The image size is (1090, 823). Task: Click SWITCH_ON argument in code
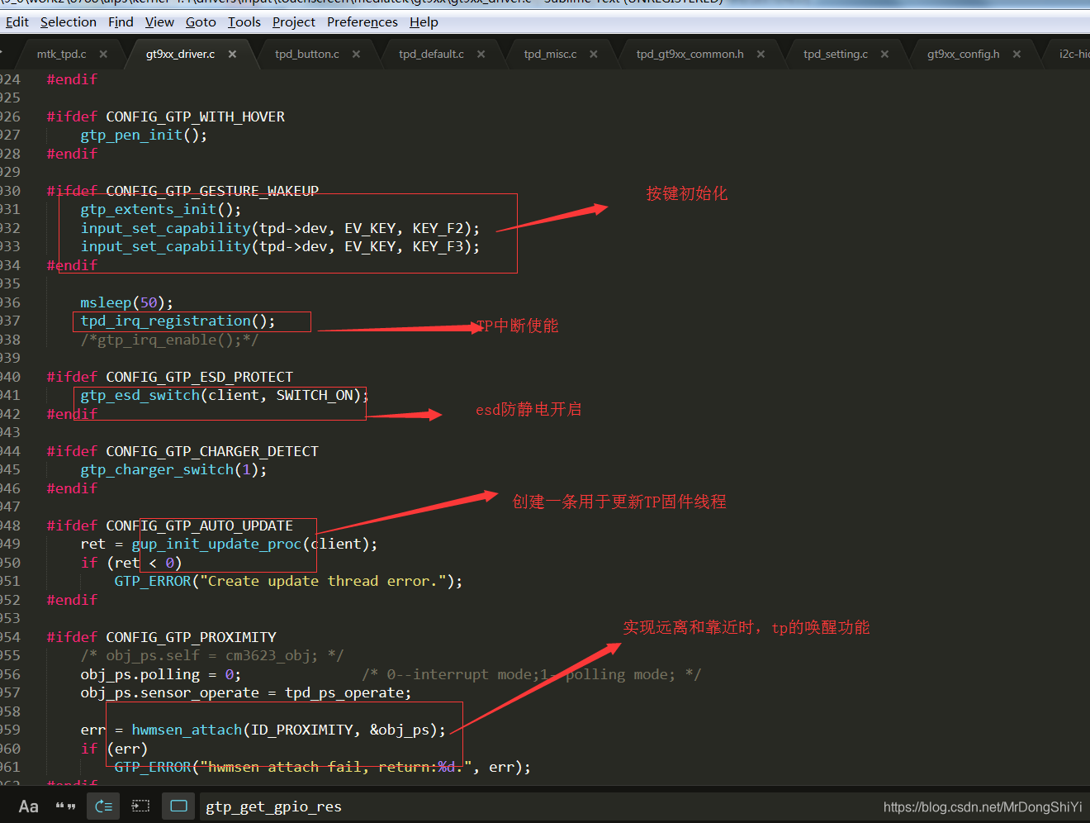[315, 395]
